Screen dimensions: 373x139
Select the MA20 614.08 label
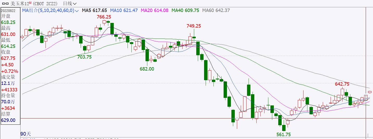coord(155,11)
